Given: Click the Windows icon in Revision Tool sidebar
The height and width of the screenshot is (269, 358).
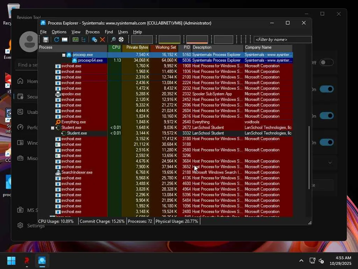Looking at the screenshot, I should click(x=20, y=143).
